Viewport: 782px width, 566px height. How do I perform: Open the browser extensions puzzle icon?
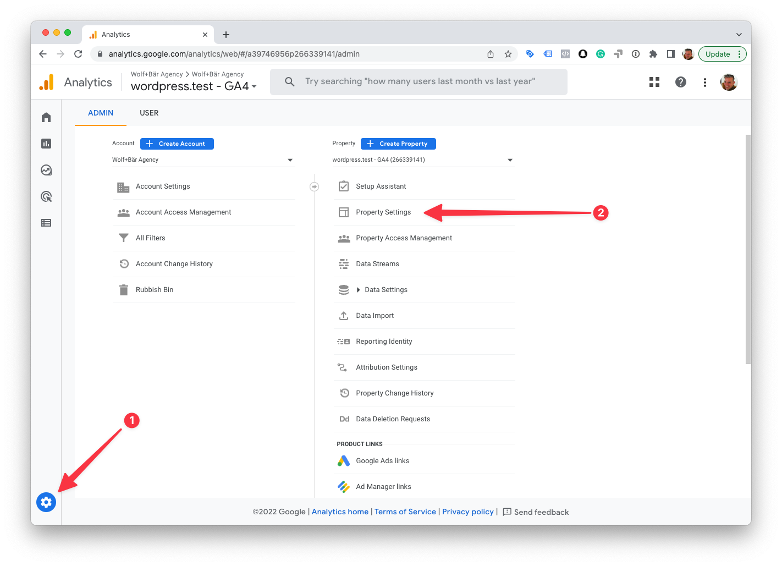point(653,54)
